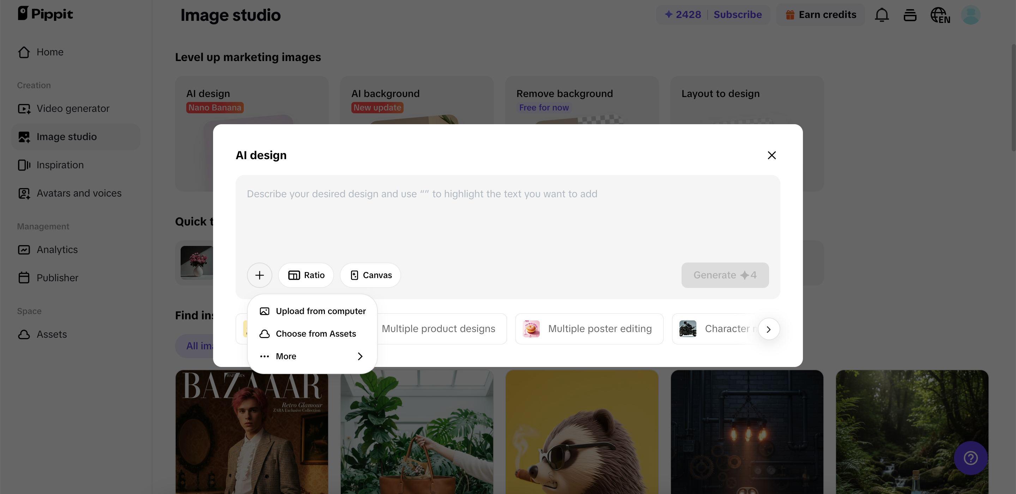Click the Pippit logo
The width and height of the screenshot is (1016, 494).
46,14
